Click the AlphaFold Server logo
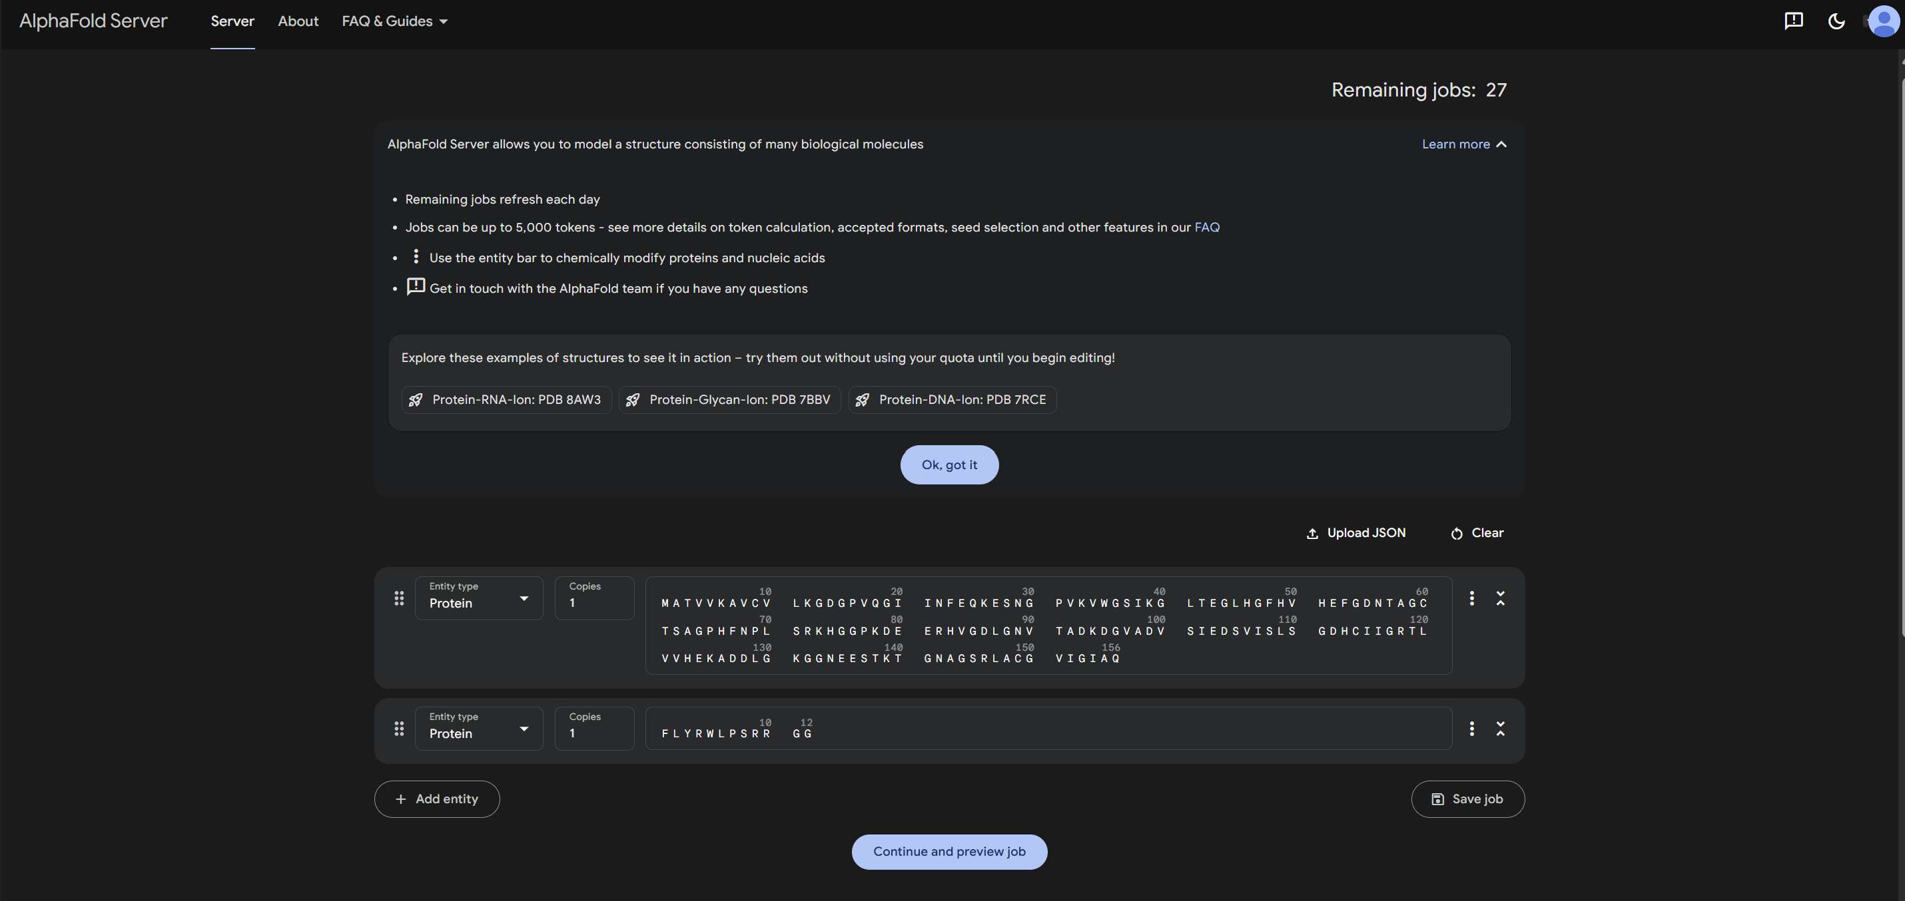This screenshot has height=901, width=1905. click(93, 21)
